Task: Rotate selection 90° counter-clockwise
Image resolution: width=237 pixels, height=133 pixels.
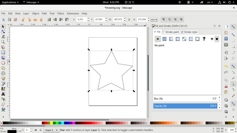Action: (x=23, y=20)
